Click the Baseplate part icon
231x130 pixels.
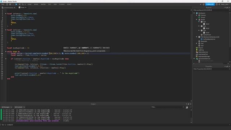pyautogui.click(x=199, y=41)
